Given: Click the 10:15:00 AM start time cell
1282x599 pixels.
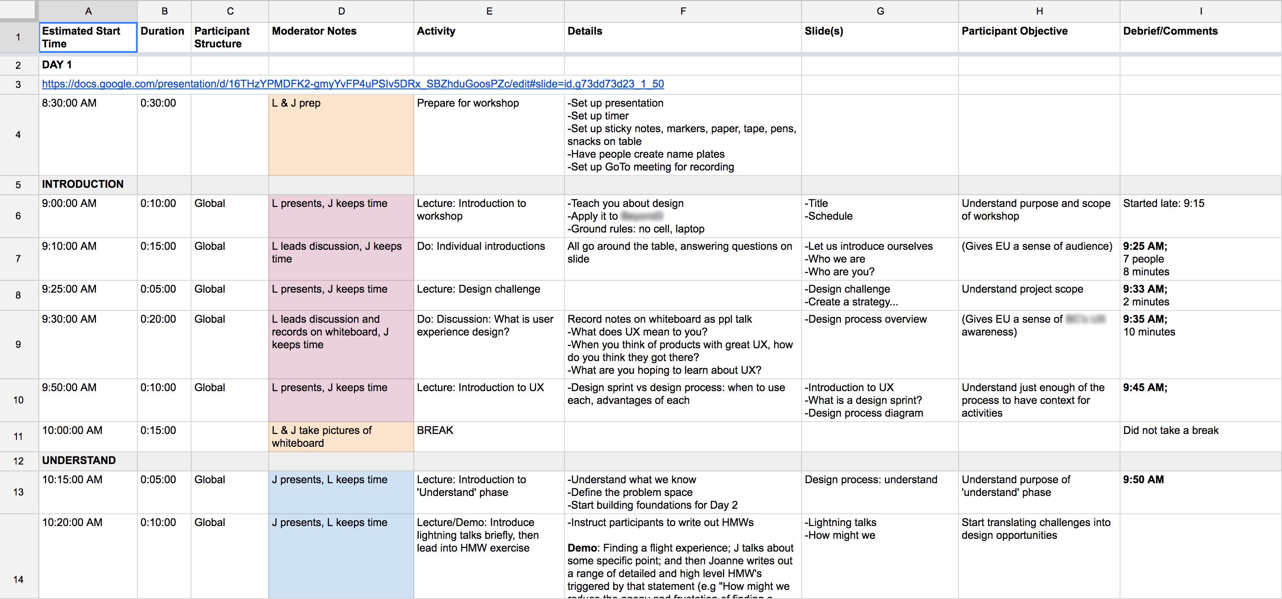Looking at the screenshot, I should pyautogui.click(x=88, y=492).
